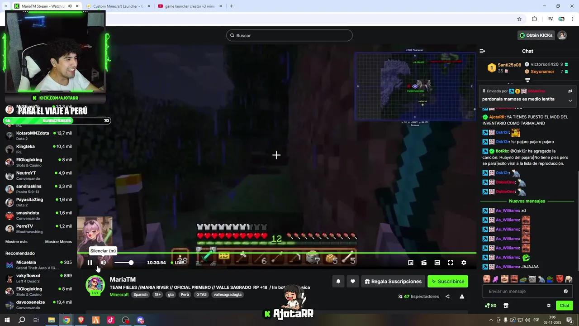Open vakyflowxd recommended channel
The image size is (579, 326).
point(38,278)
